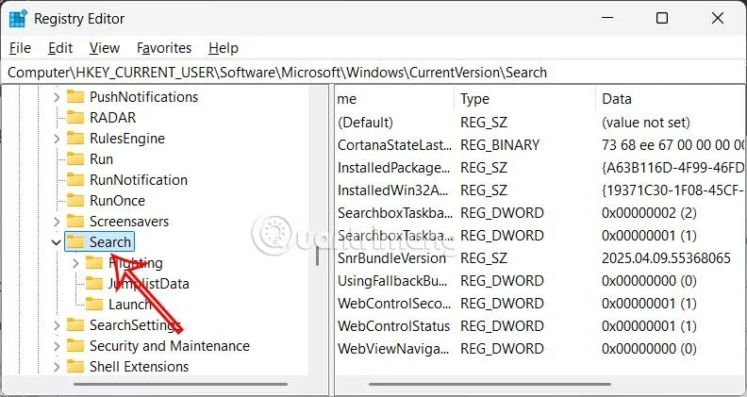
Task: Click the Run folder icon
Action: 75,158
